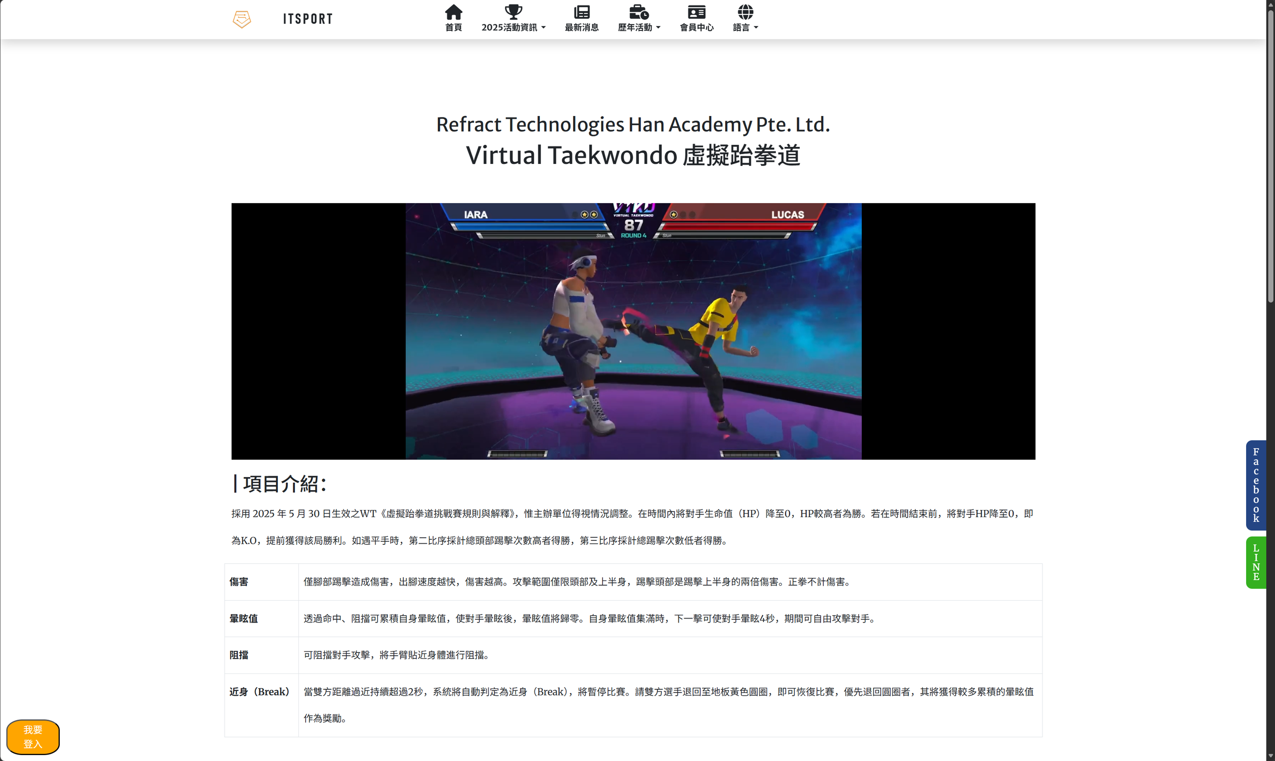
Task: Open 最新消息 menu item
Action: [x=581, y=27]
